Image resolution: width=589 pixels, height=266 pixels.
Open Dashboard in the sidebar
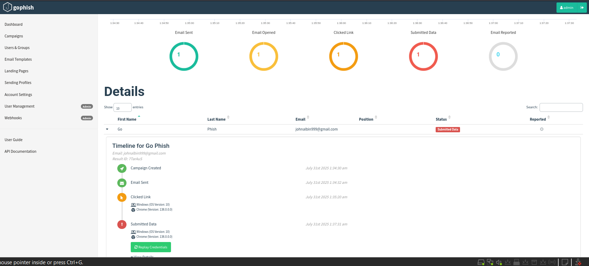click(x=13, y=24)
